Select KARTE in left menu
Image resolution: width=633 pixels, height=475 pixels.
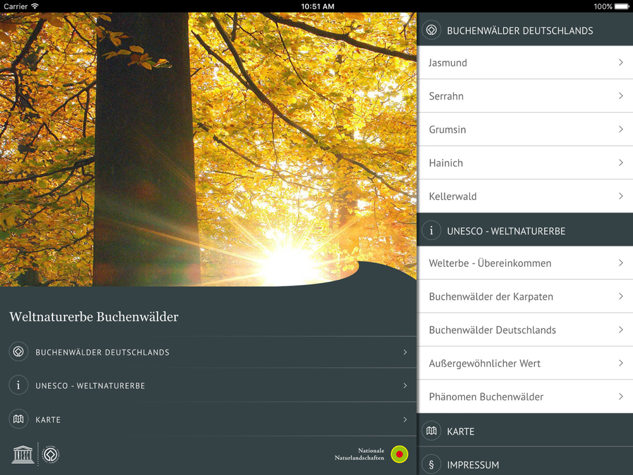pos(208,419)
